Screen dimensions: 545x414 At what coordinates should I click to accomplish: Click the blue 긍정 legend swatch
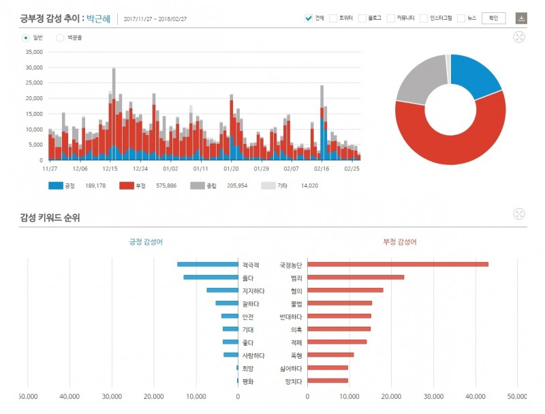pyautogui.click(x=55, y=186)
